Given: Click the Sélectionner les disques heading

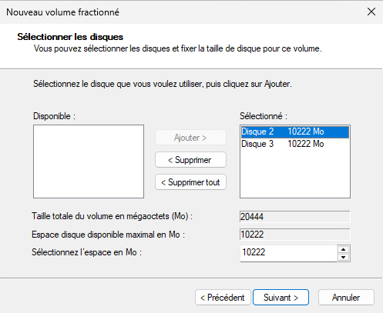Looking at the screenshot, I should [70, 37].
